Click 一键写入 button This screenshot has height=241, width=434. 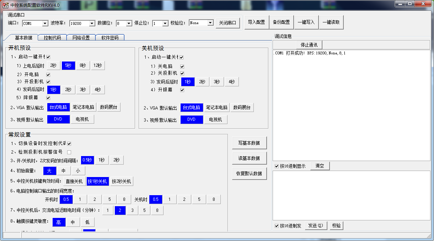(x=306, y=22)
